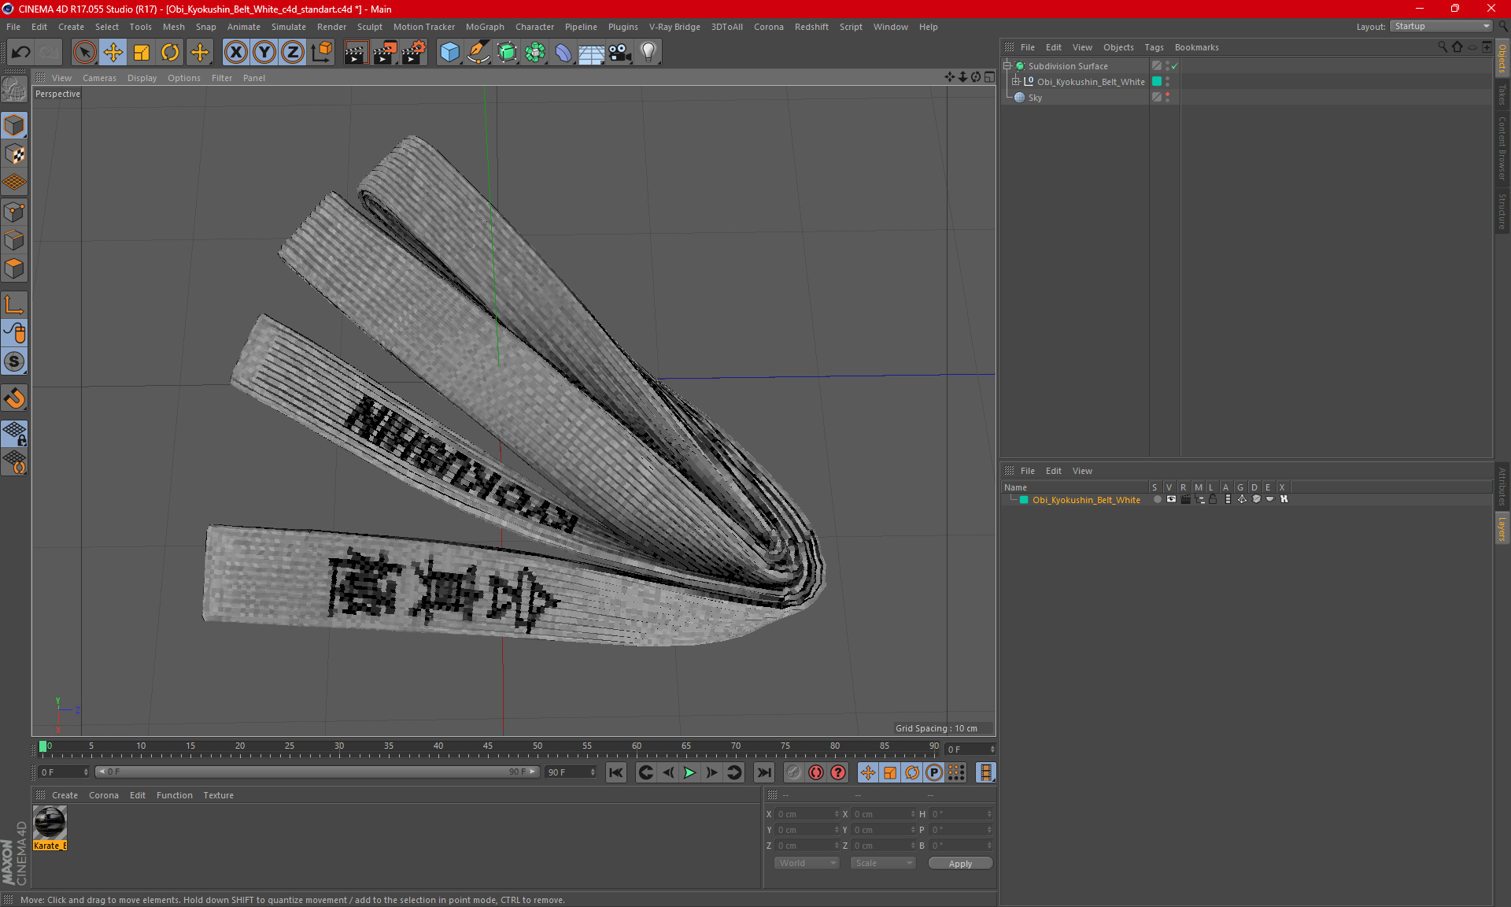Screen dimensions: 1511x907
Task: Open the Scale mode dropdown
Action: (883, 863)
